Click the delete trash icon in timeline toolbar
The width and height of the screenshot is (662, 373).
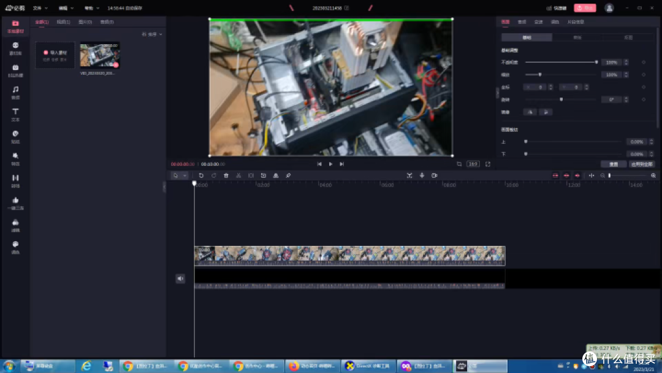click(x=226, y=175)
